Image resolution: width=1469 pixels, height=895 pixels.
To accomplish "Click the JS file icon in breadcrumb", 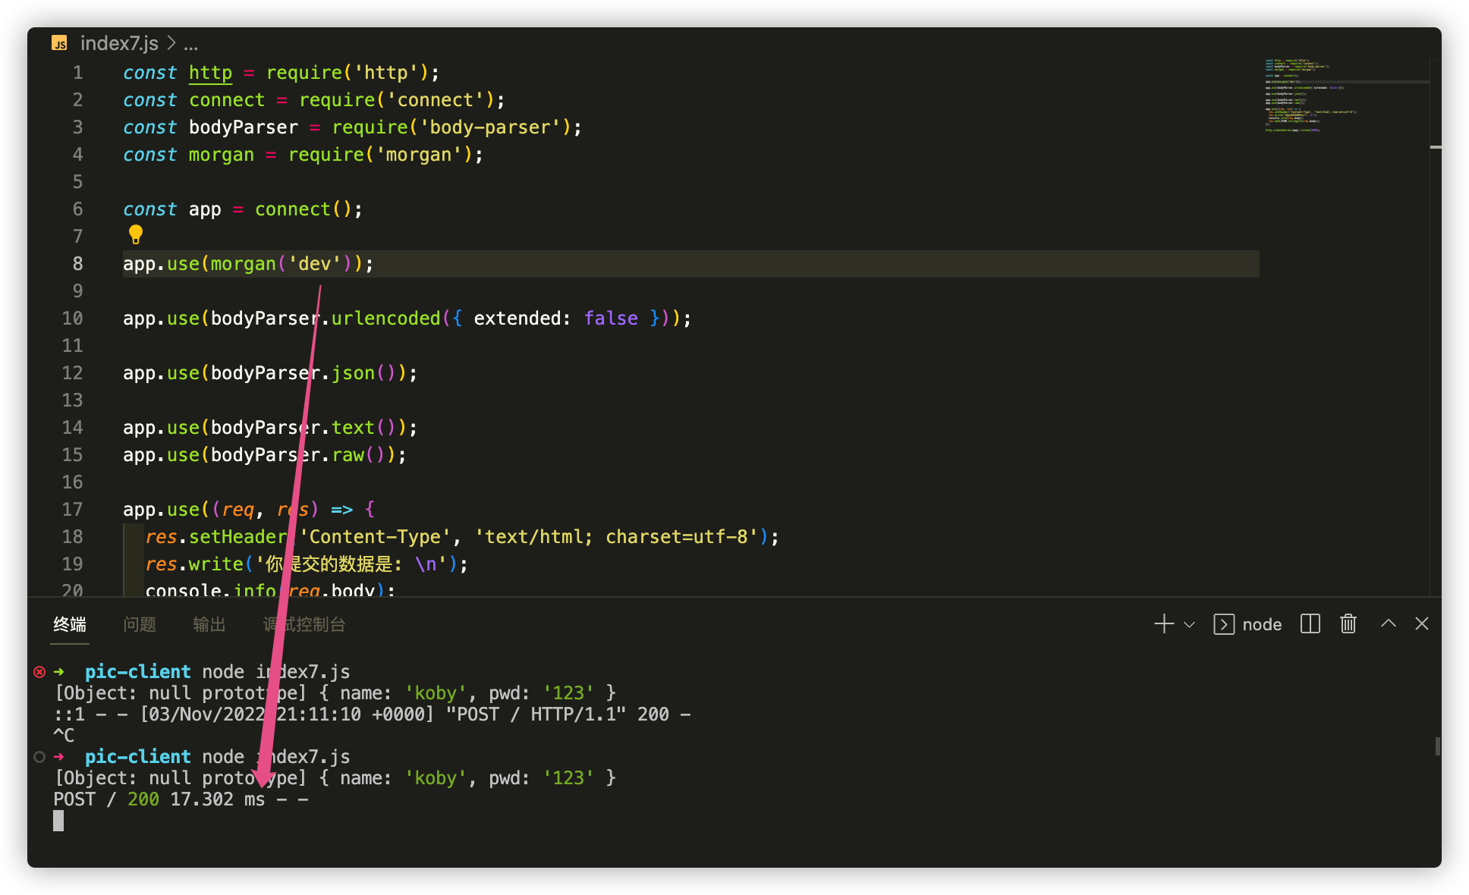I will 59,43.
